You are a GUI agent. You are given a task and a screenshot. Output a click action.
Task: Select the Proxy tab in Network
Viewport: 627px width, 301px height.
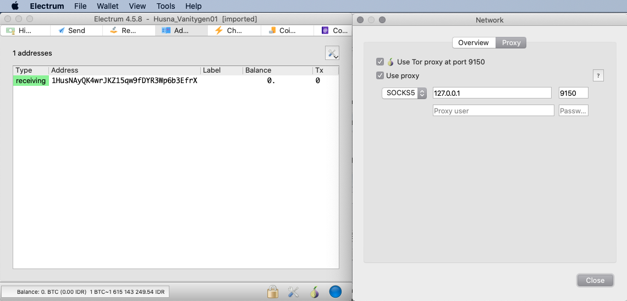coord(511,43)
